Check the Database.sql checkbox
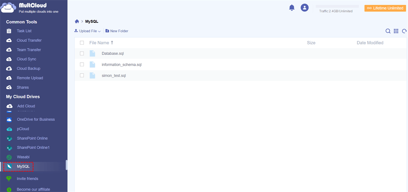This screenshot has height=192, width=408. click(82, 54)
